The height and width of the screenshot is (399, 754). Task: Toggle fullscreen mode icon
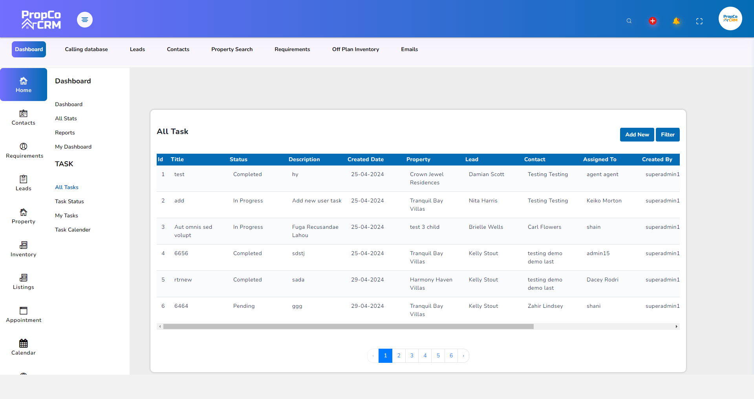699,21
